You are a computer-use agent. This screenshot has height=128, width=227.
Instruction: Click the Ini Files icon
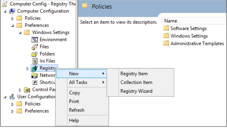coord(35,61)
